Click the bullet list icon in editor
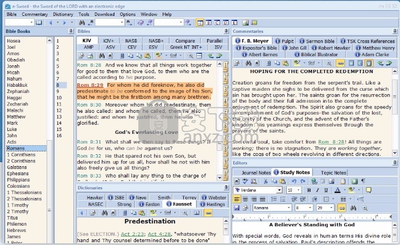The image size is (400, 245). tap(283, 199)
